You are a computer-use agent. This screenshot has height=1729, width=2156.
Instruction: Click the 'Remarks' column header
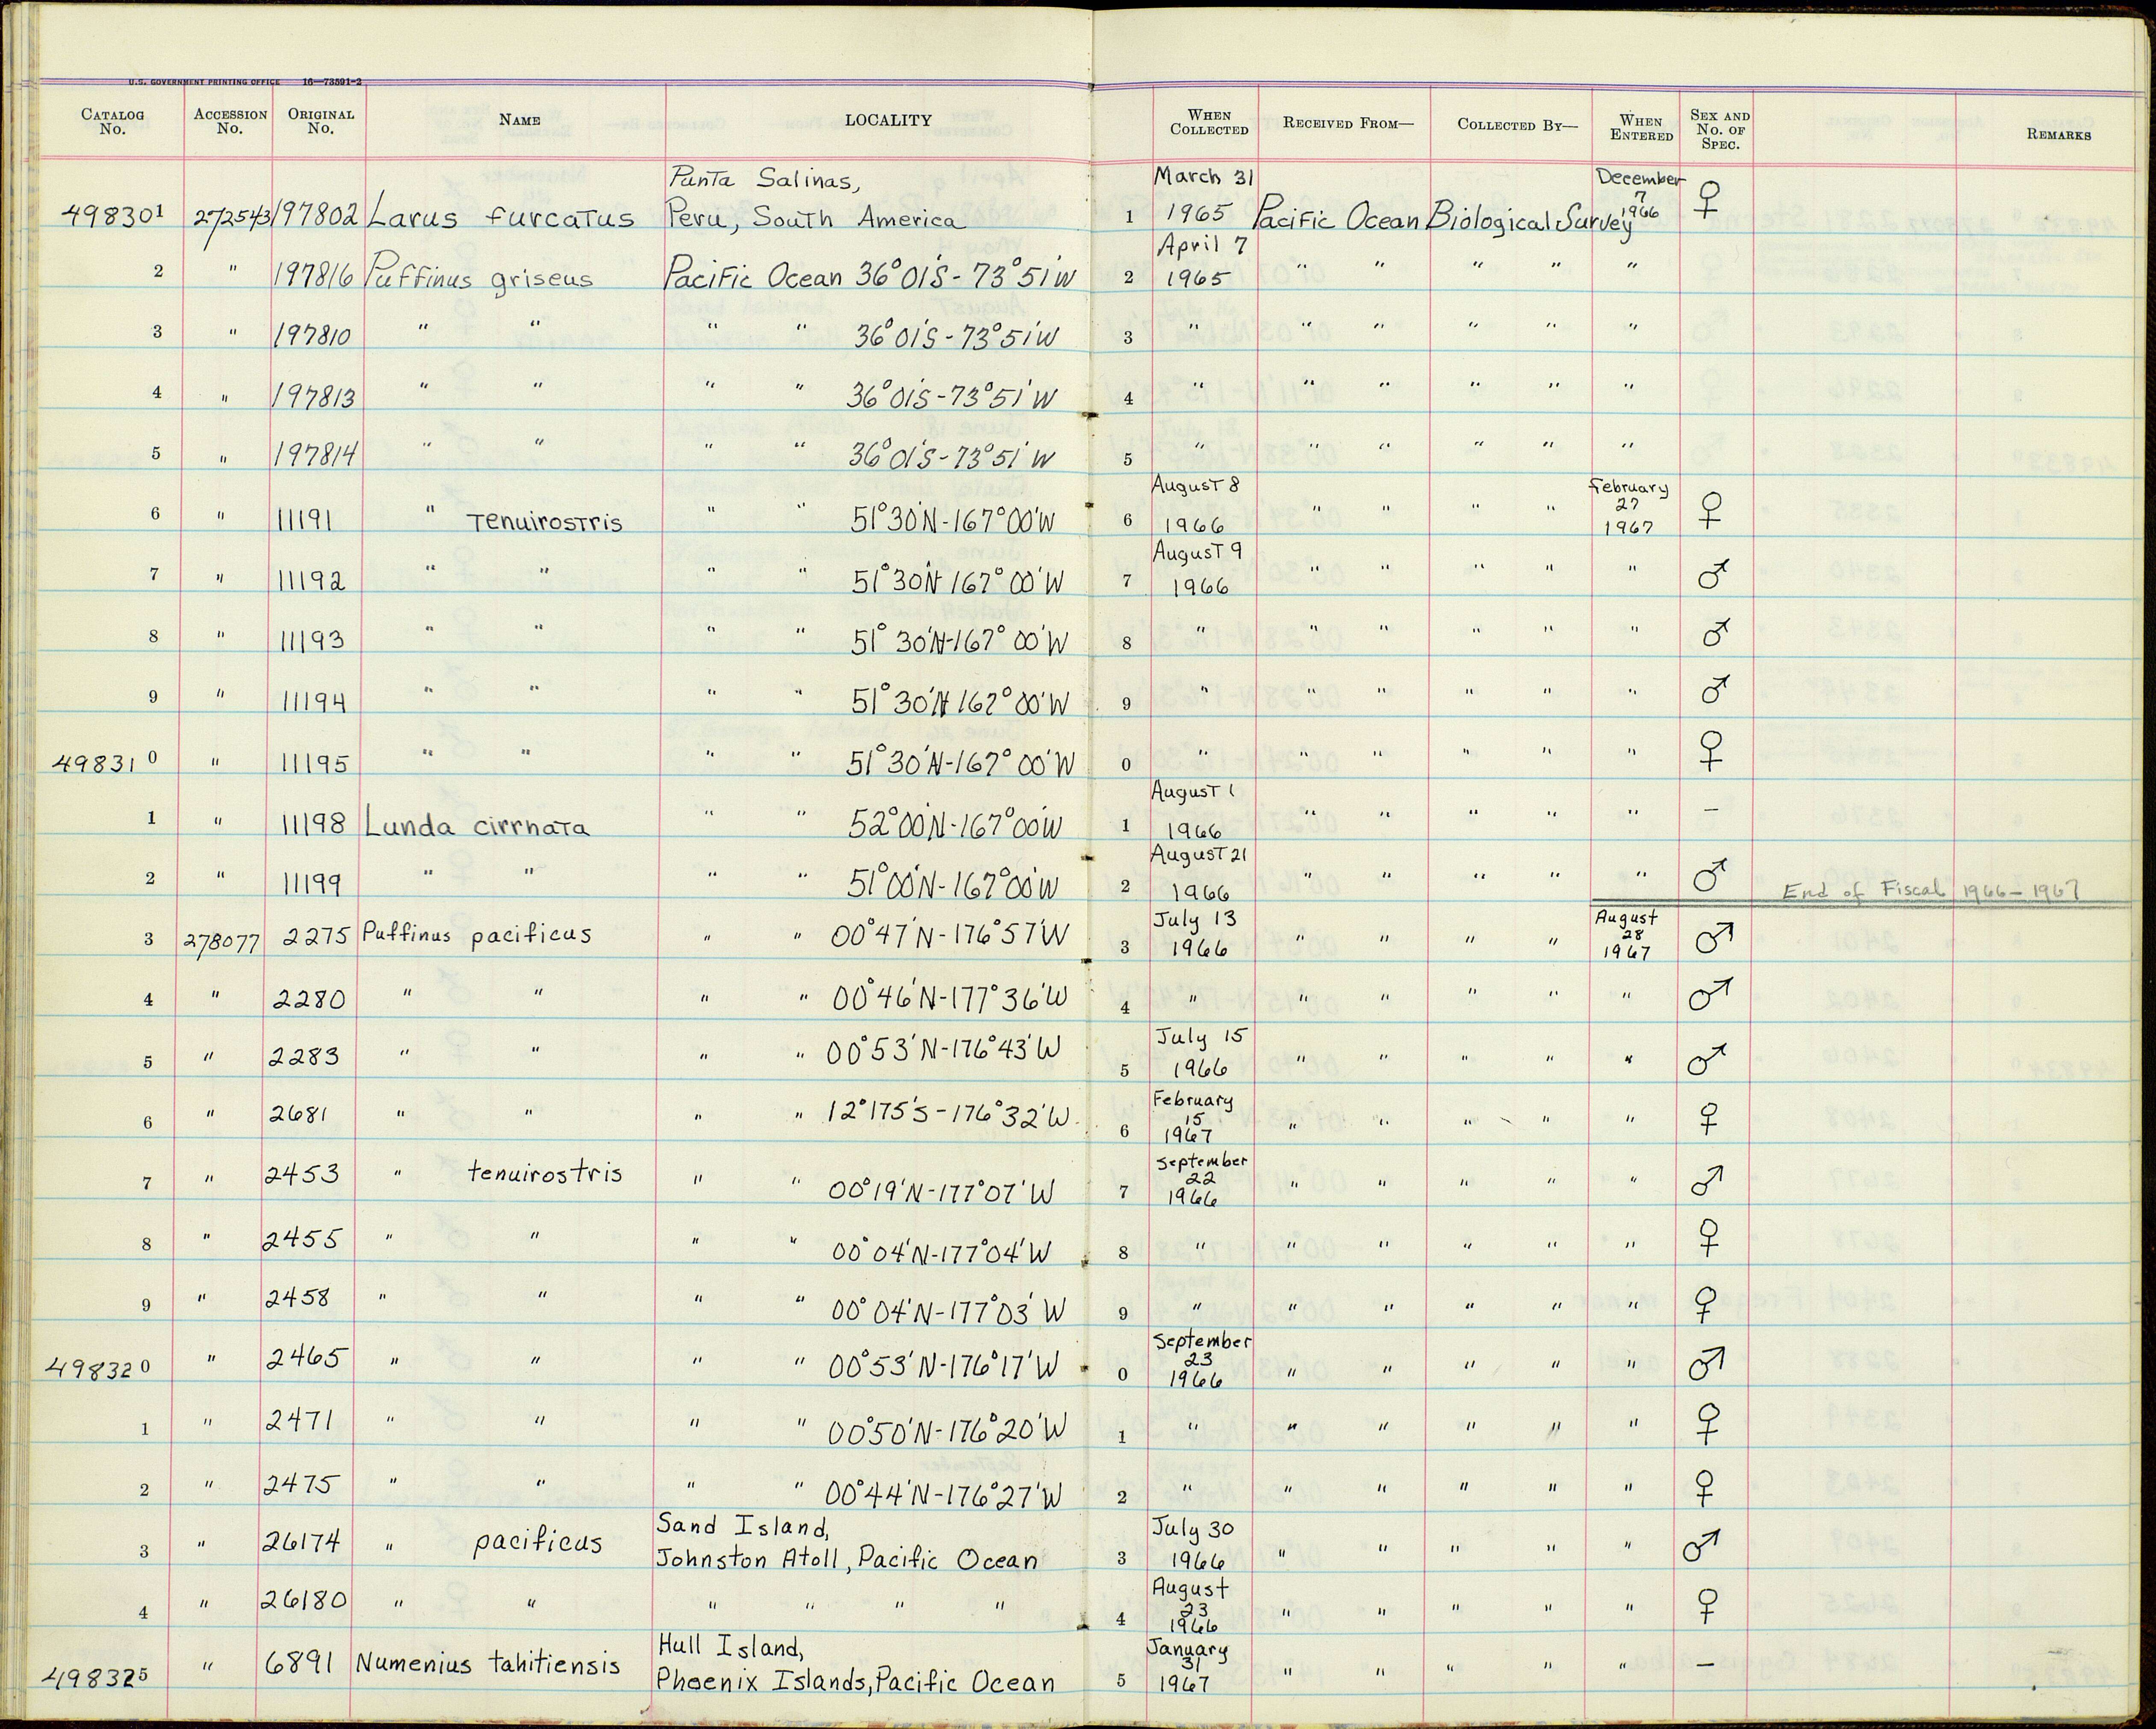click(2059, 134)
